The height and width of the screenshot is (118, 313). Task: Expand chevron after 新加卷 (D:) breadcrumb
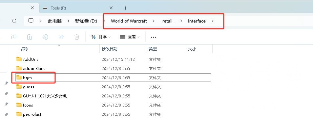pyautogui.click(x=104, y=21)
